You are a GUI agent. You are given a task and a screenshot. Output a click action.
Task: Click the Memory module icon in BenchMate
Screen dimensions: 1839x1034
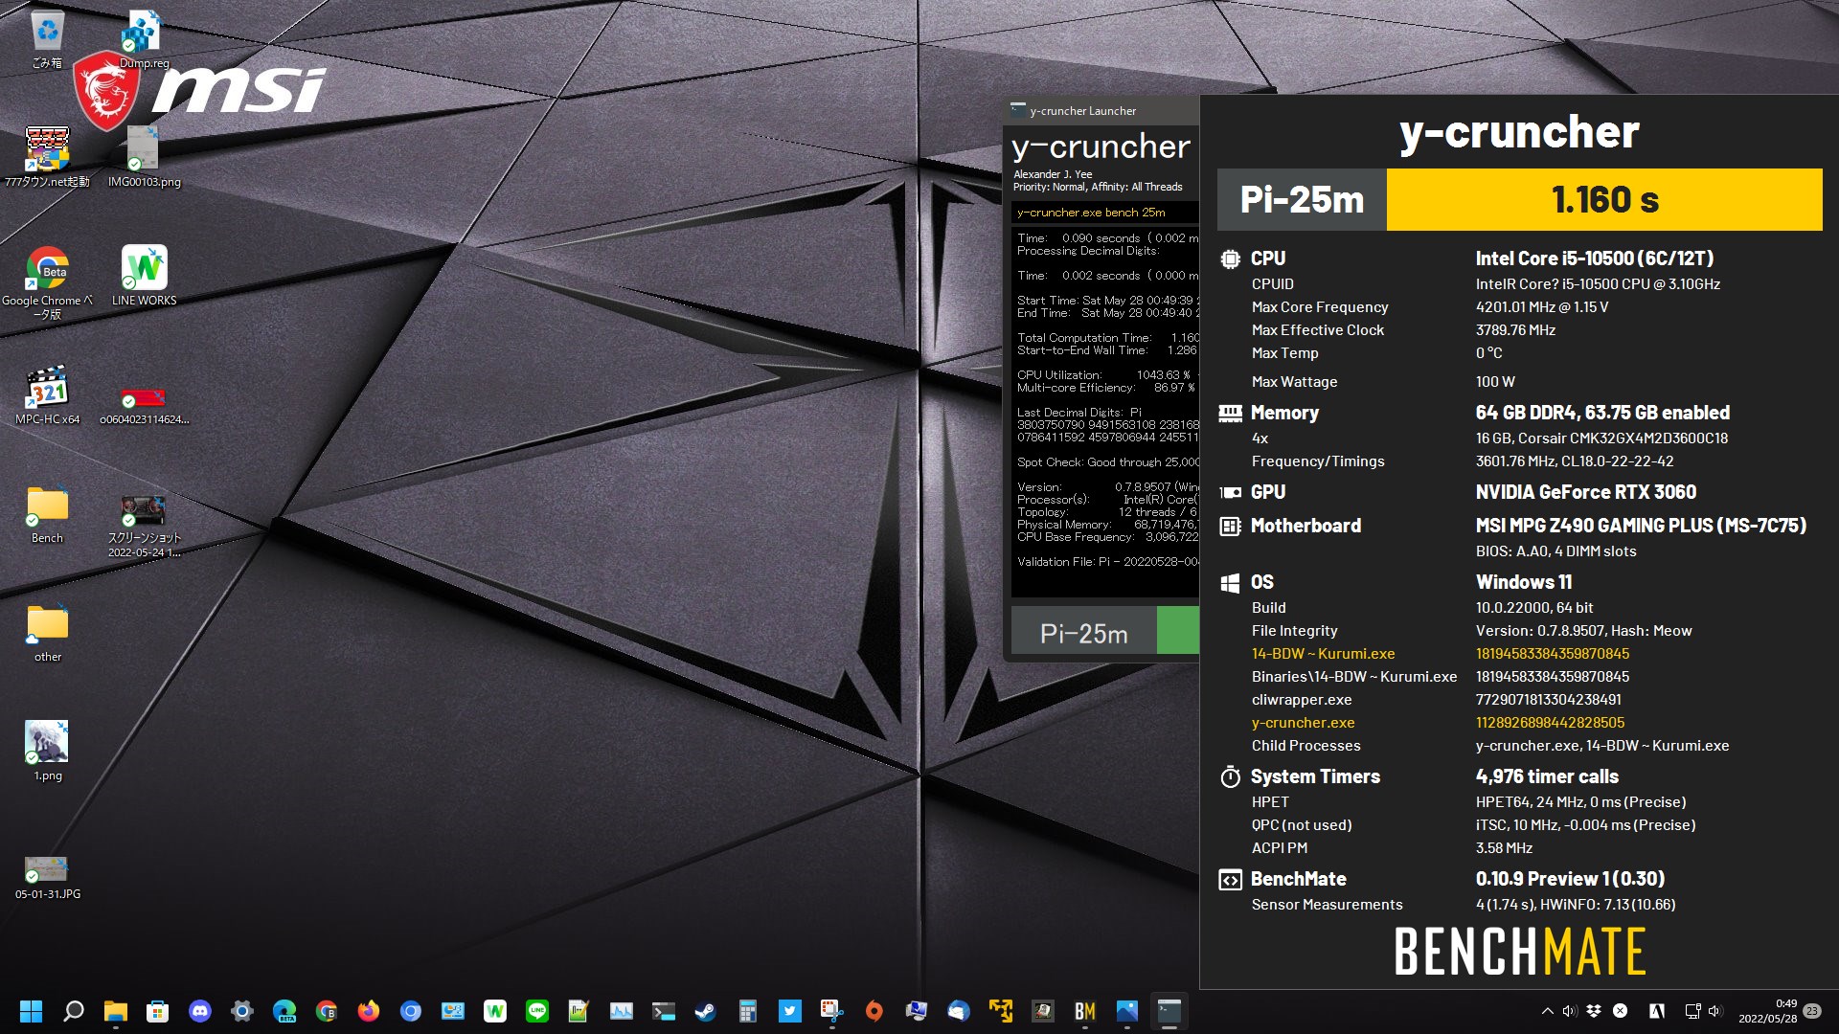point(1230,413)
